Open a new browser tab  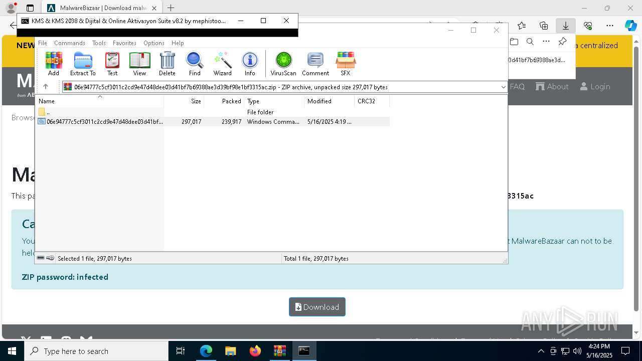[x=171, y=8]
